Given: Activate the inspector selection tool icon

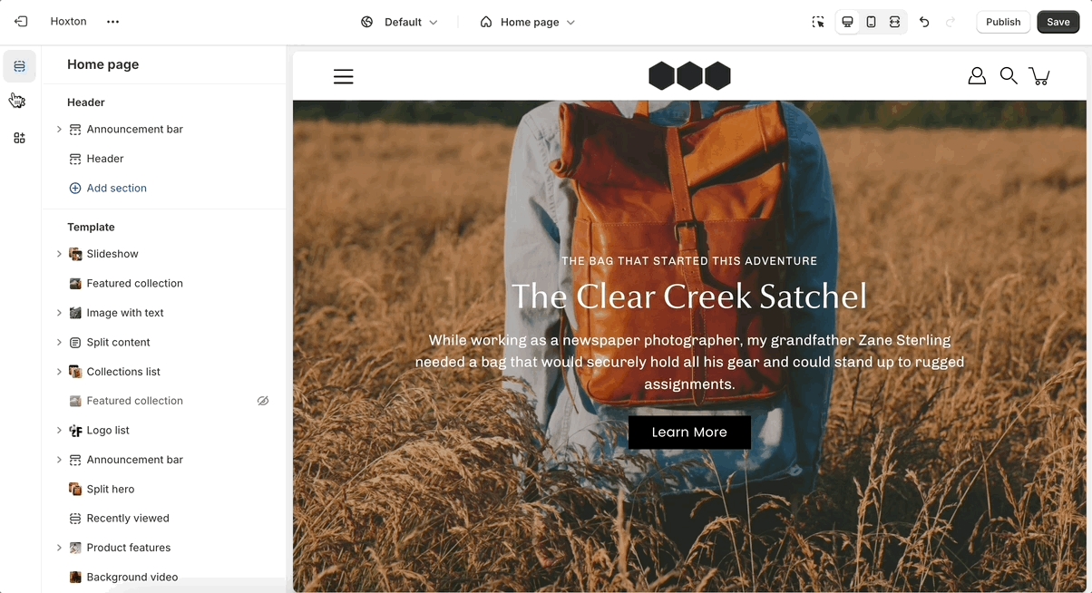Looking at the screenshot, I should (818, 22).
